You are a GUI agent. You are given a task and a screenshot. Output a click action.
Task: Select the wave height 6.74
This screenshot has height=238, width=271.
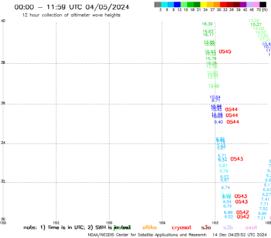(x=226, y=187)
